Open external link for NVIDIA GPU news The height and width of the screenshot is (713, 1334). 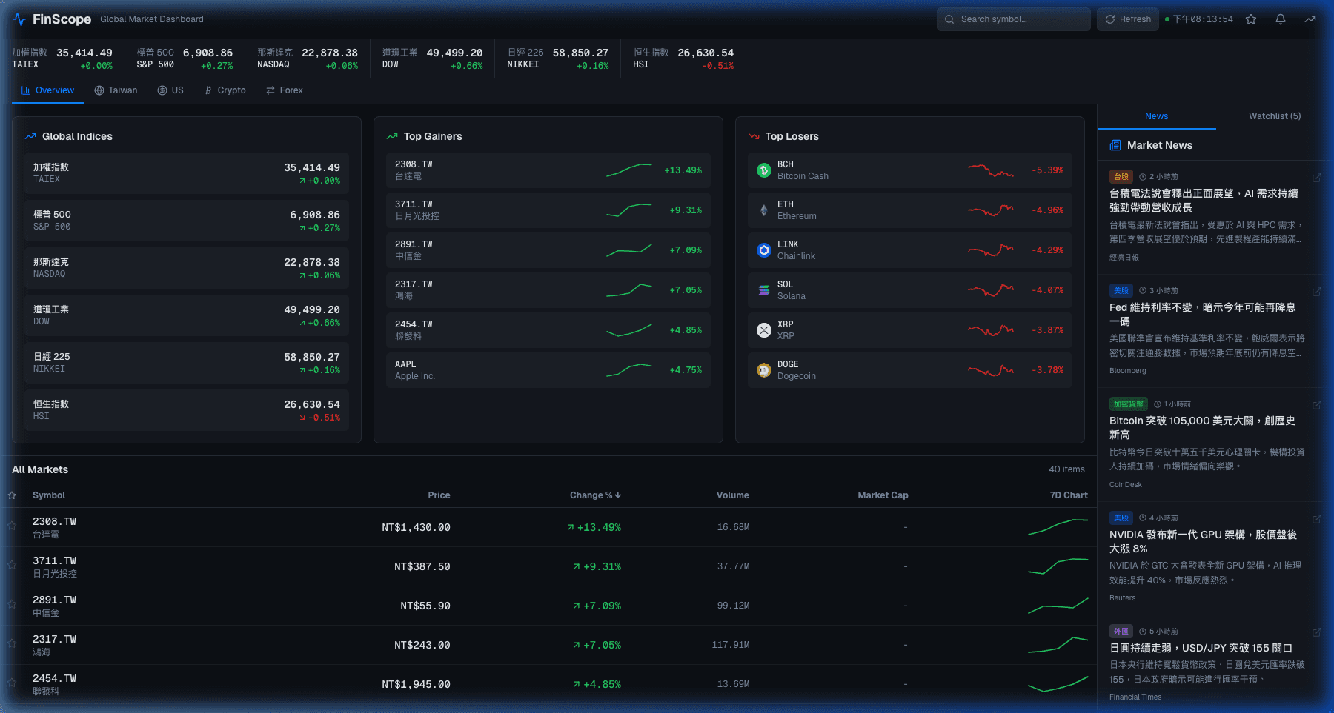1317,519
